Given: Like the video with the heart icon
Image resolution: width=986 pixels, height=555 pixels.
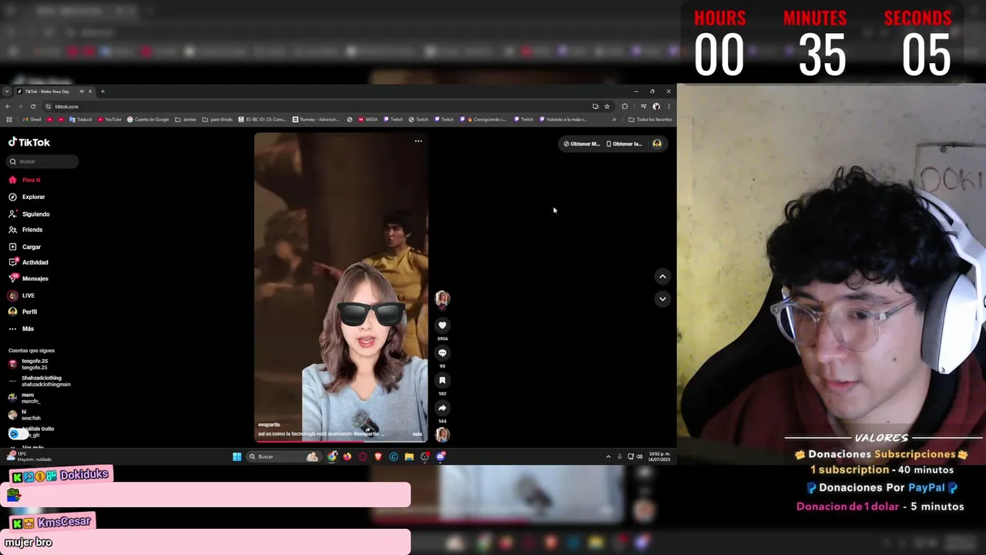Looking at the screenshot, I should click(442, 325).
